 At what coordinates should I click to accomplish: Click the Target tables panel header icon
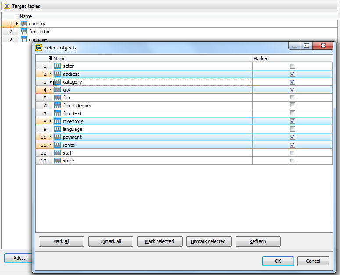click(7, 6)
